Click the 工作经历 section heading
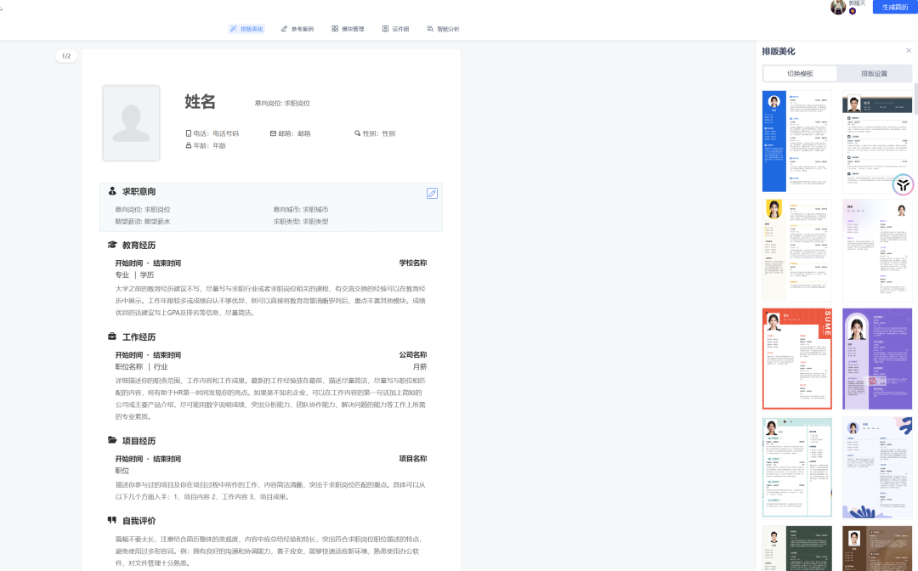 pyautogui.click(x=139, y=337)
